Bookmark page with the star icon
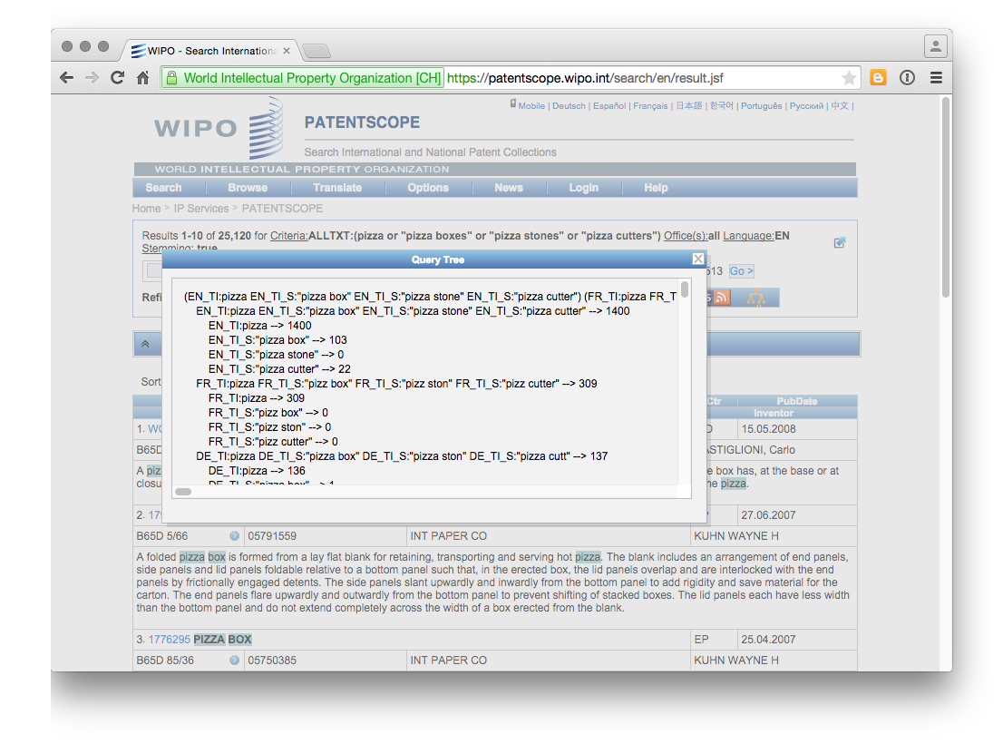Image resolution: width=1003 pixels, height=744 pixels. [849, 78]
